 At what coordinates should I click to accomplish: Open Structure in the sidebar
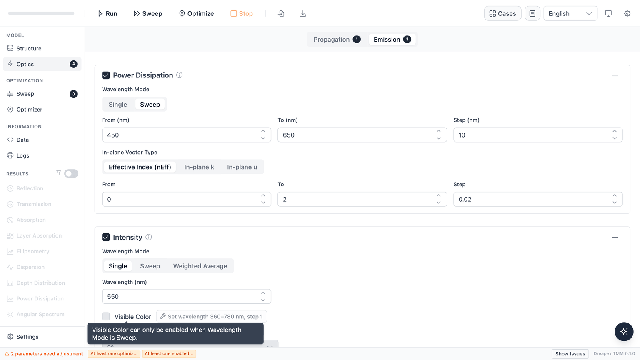click(42, 48)
